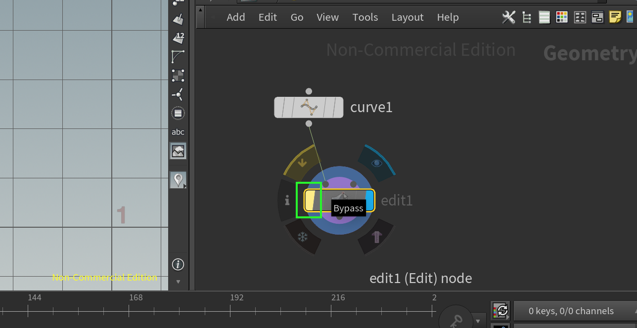The image size is (637, 328).
Task: Click the location marker icon in the sidebar
Action: 178,179
